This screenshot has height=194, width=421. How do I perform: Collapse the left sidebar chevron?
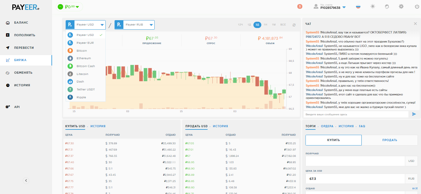pos(26,180)
